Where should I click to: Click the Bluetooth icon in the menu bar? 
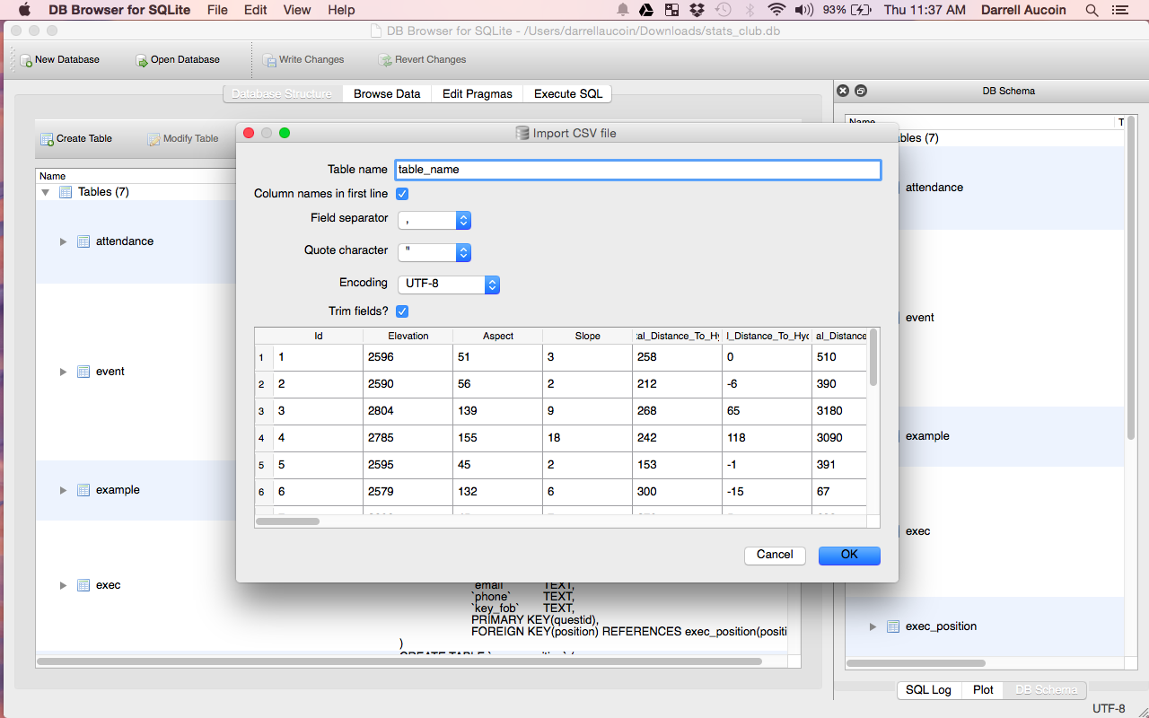pos(750,10)
